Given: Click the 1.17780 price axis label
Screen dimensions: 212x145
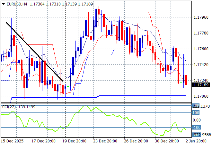Looking at the screenshot, I should pyautogui.click(x=201, y=33).
